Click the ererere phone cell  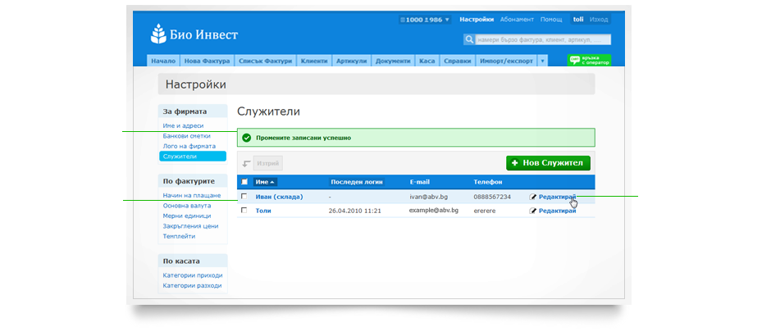pos(484,211)
